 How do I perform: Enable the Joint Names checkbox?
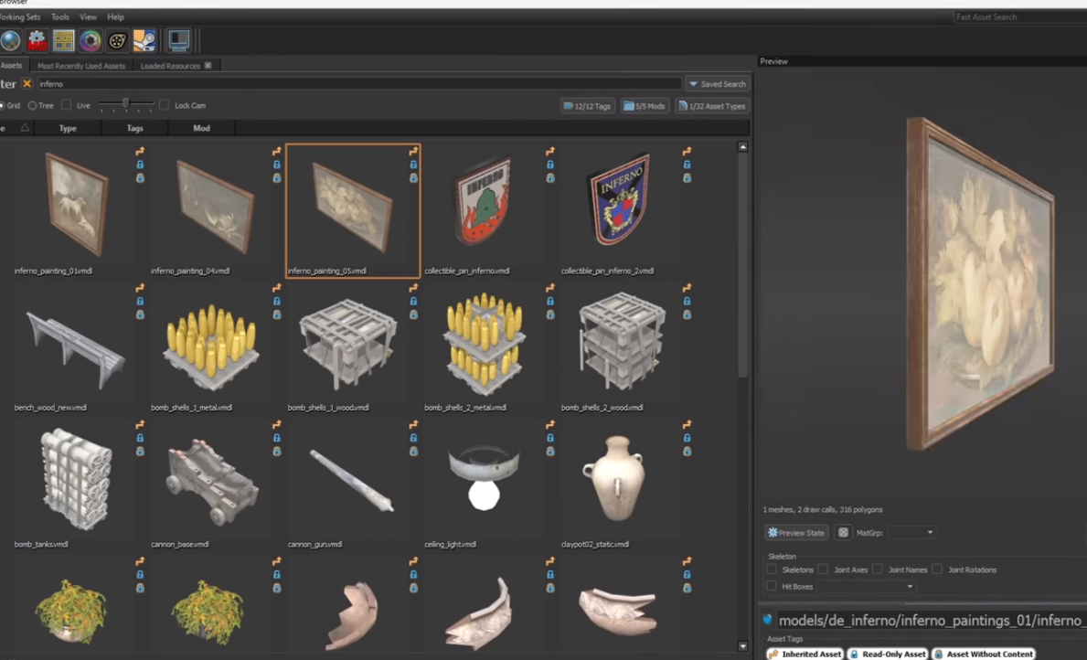pos(877,570)
